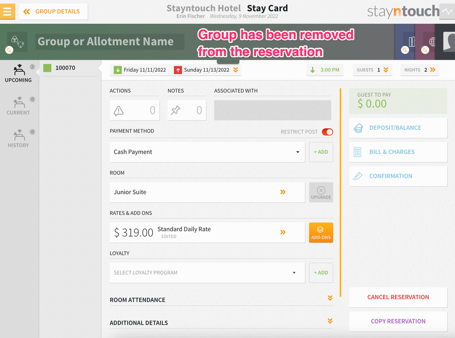This screenshot has width=455, height=338.
Task: Click the Confirmation stamp icon
Action: coord(358,176)
